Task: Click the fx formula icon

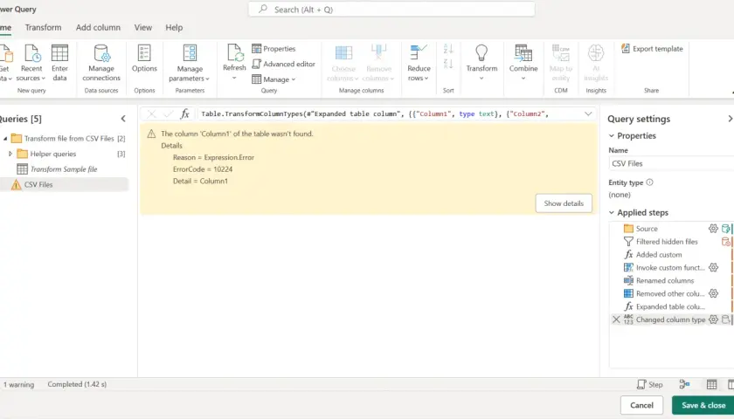Action: 185,113
